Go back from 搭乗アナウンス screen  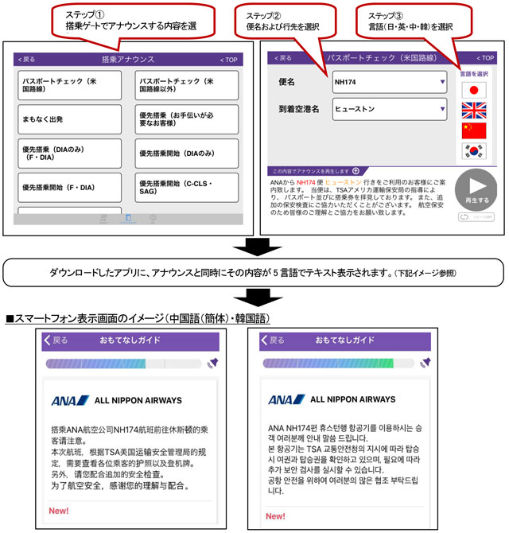pyautogui.click(x=26, y=60)
